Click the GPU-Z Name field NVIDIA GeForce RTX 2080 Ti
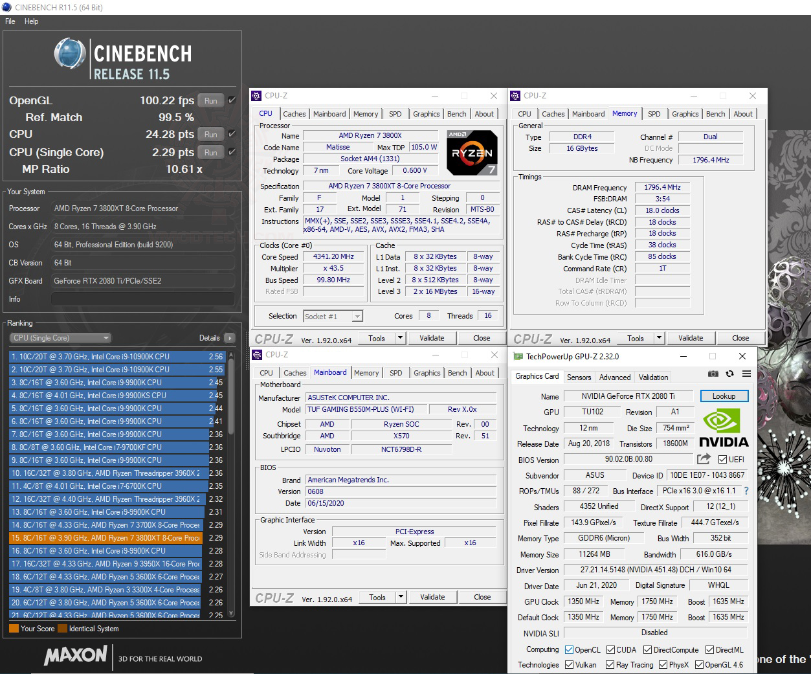The image size is (811, 674). [628, 396]
